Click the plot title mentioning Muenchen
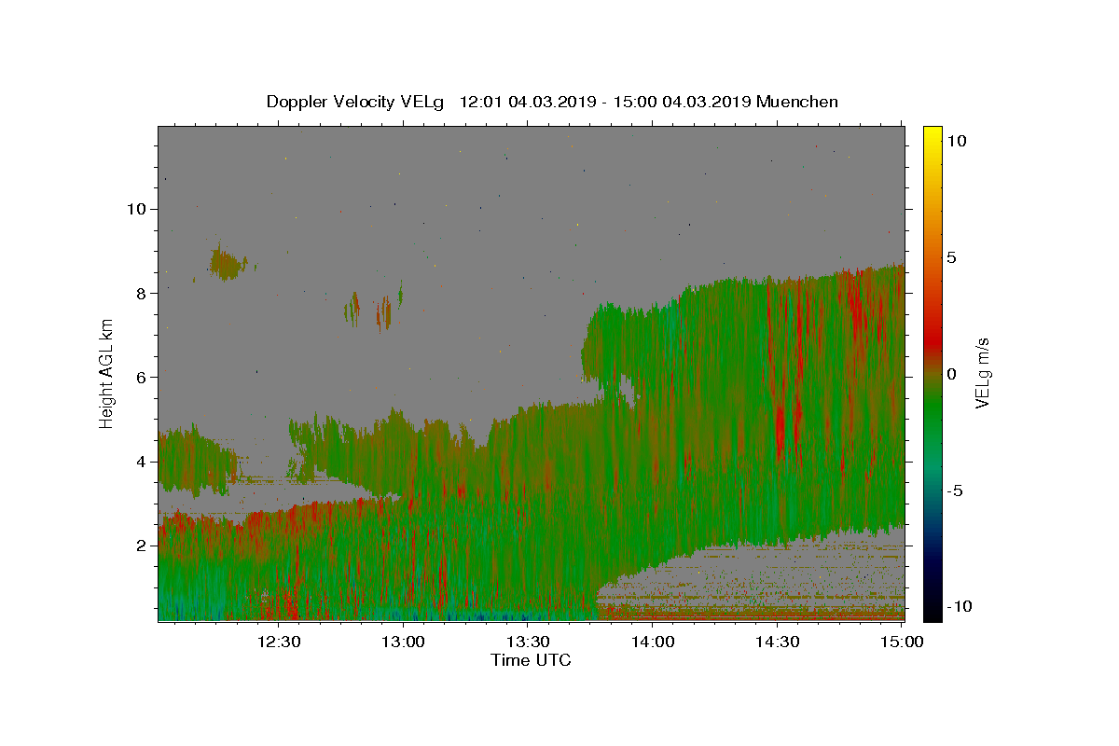Image resolution: width=1119 pixels, height=746 pixels. [x=552, y=102]
